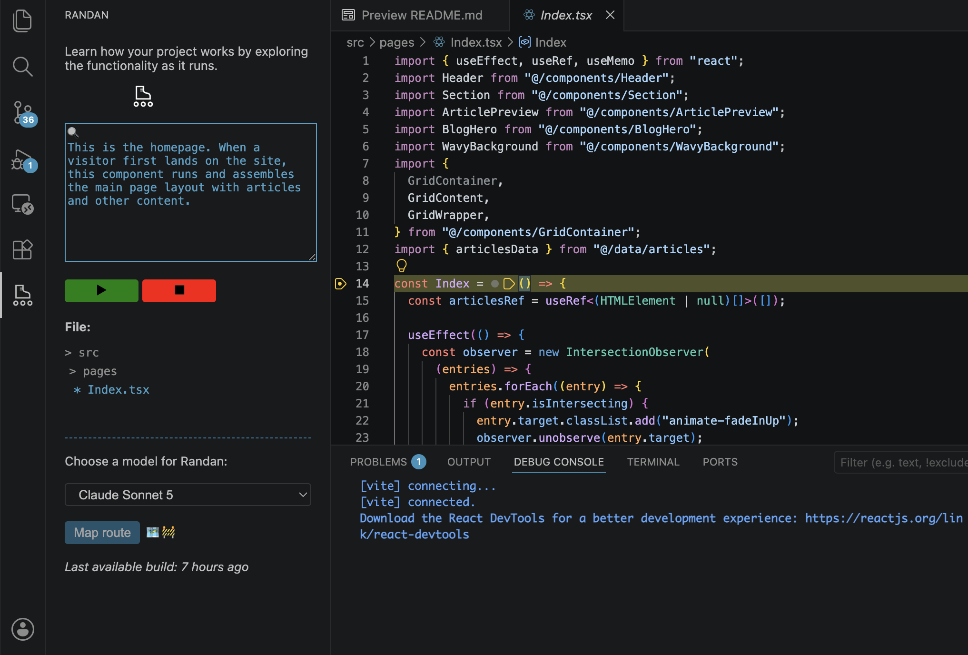Toggle the breakpoint marker on line 14
The width and height of the screenshot is (968, 655).
coord(340,284)
